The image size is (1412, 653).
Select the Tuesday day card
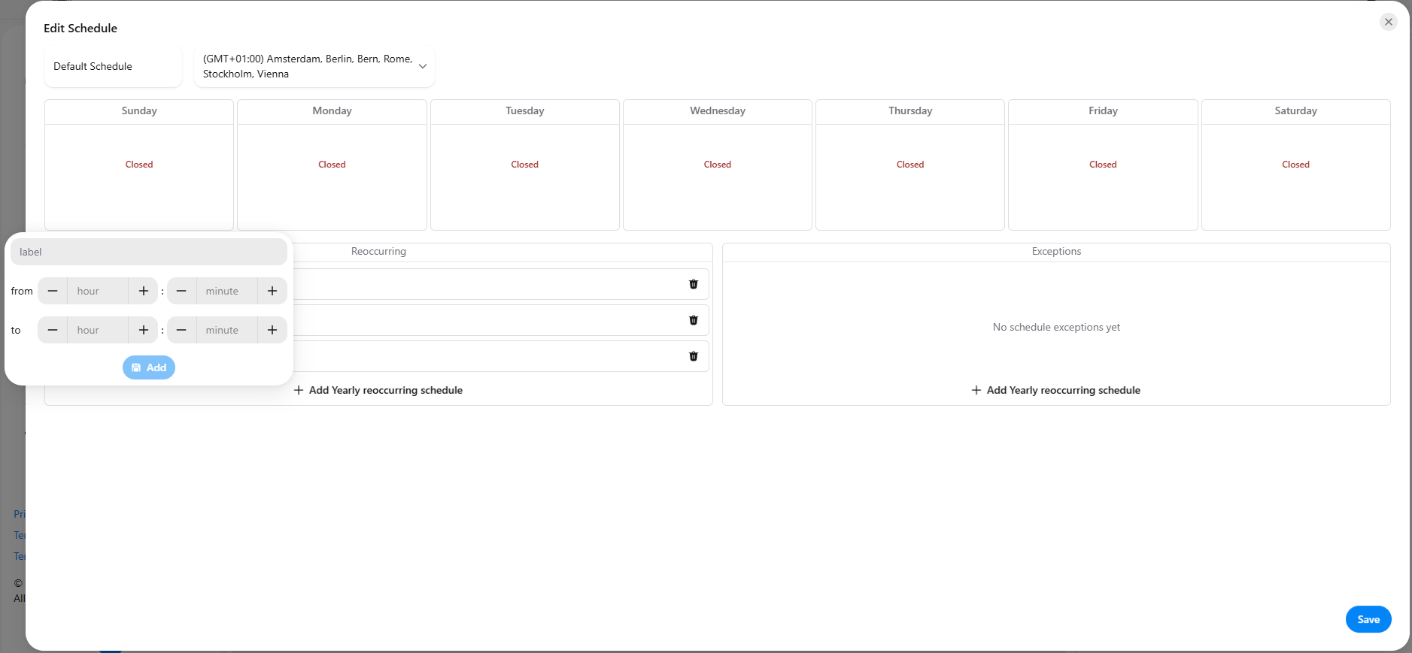coord(525,165)
